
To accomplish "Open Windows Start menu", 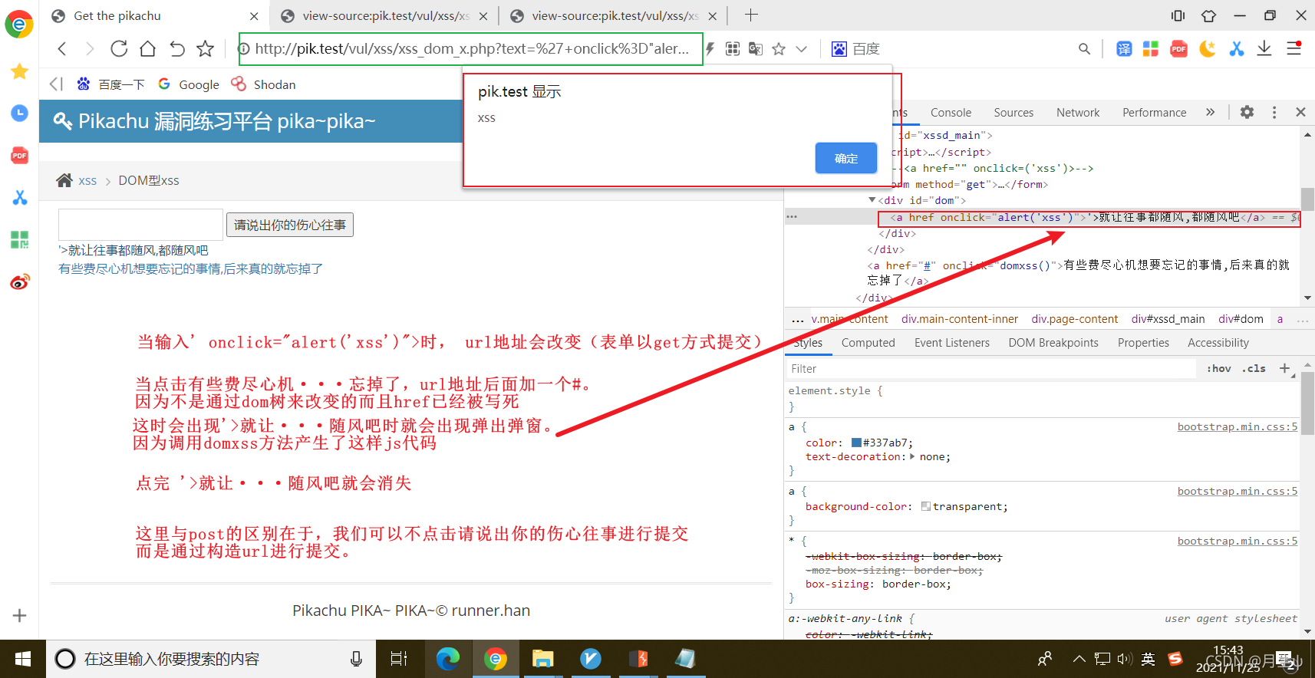I will (x=23, y=659).
